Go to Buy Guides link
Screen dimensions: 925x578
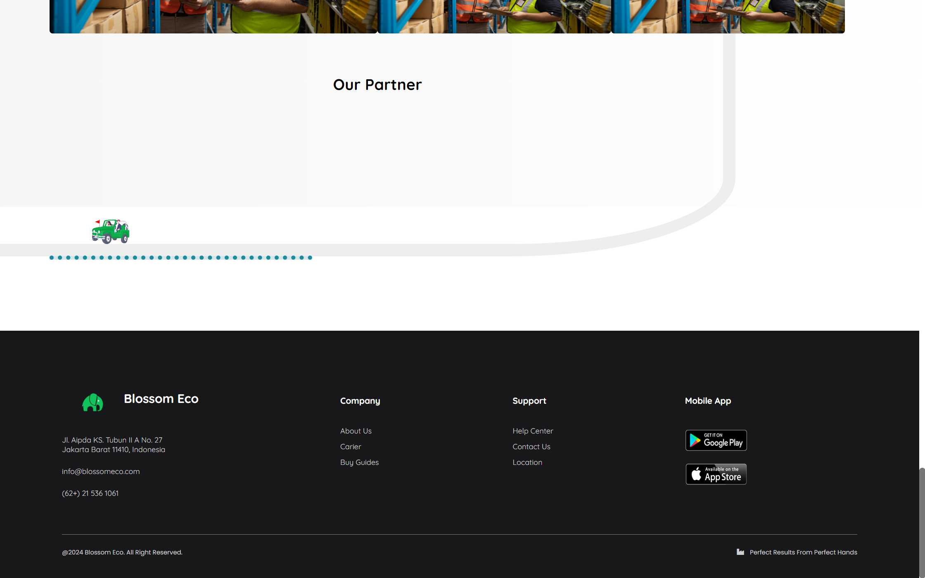coord(359,462)
